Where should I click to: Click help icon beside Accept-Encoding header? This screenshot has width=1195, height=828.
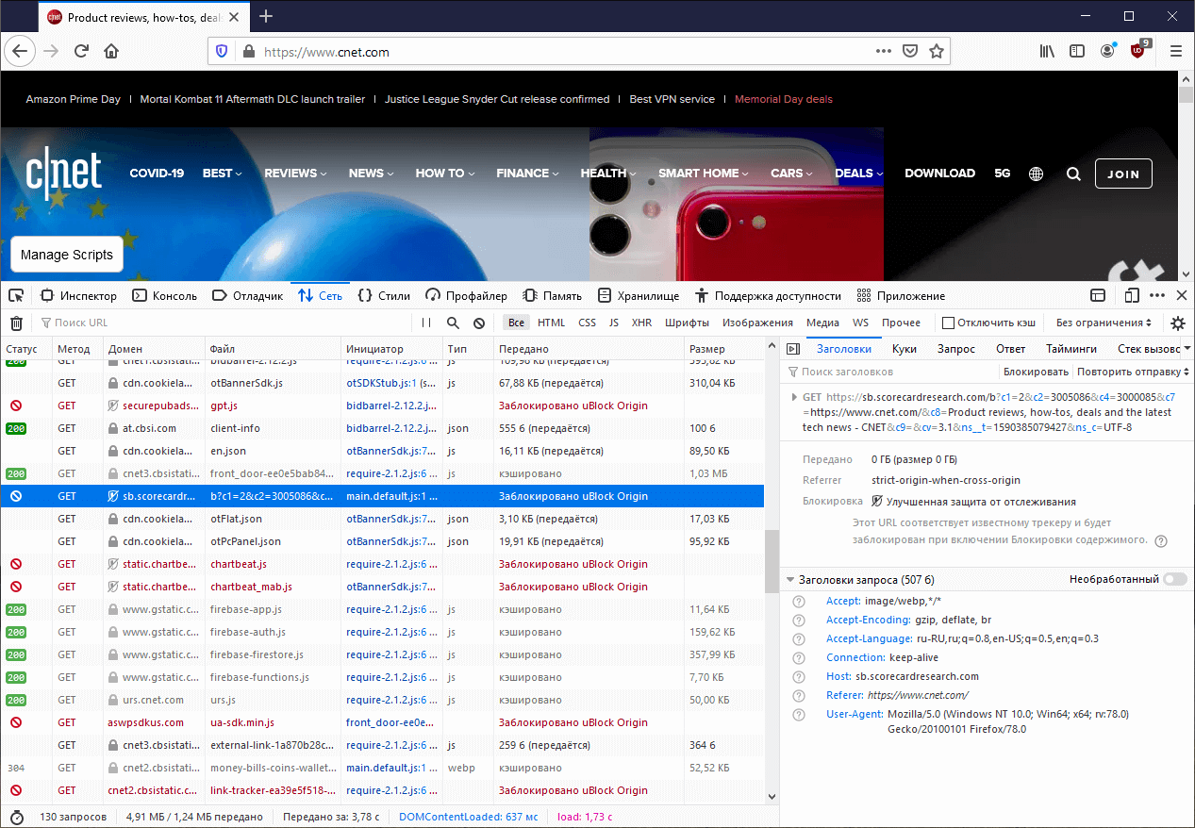799,620
